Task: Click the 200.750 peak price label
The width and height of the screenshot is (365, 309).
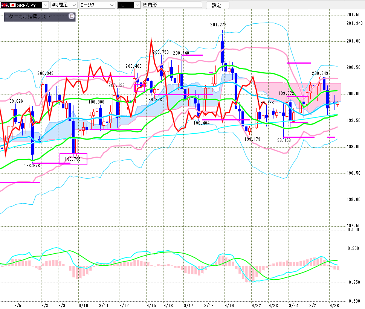Action: (160, 52)
